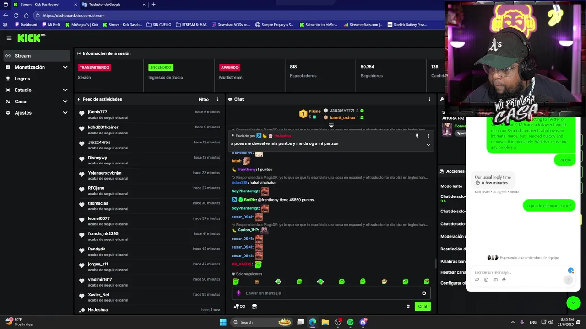The image size is (586, 329).
Task: Select Stream in the sidebar
Action: (x=37, y=56)
